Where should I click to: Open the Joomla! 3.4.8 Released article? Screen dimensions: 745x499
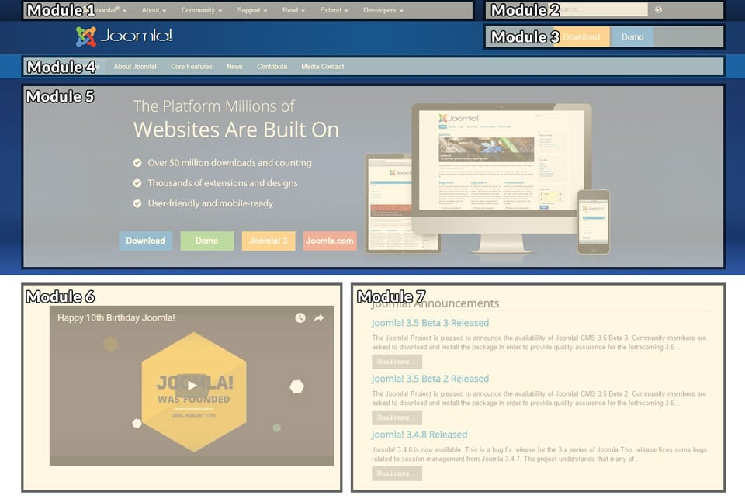pos(419,435)
